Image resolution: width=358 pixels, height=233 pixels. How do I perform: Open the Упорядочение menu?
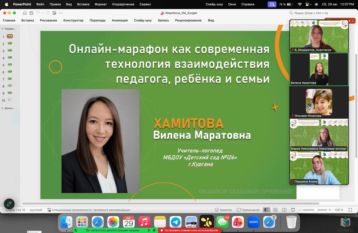123,4
